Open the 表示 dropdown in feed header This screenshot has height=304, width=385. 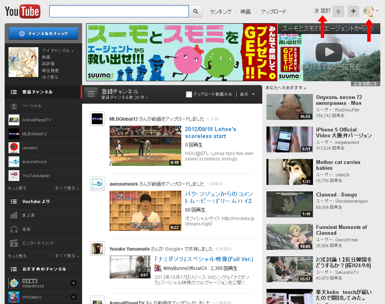(247, 94)
